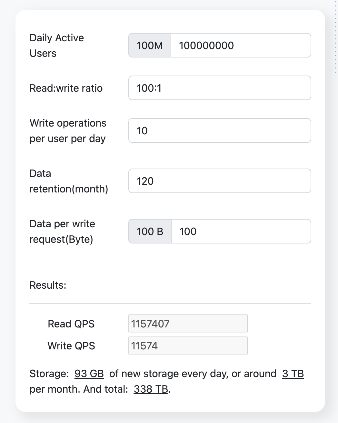This screenshot has width=338, height=423.
Task: Focus the Write operations per user field
Action: [x=220, y=130]
